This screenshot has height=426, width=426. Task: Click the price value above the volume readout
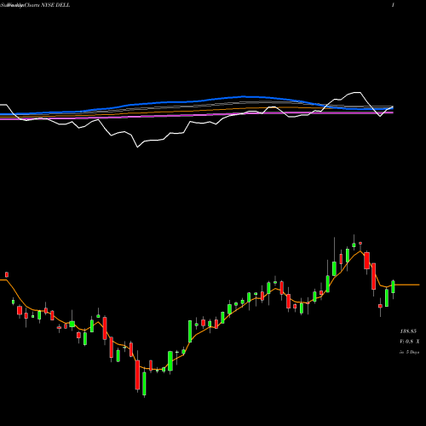click(x=408, y=331)
